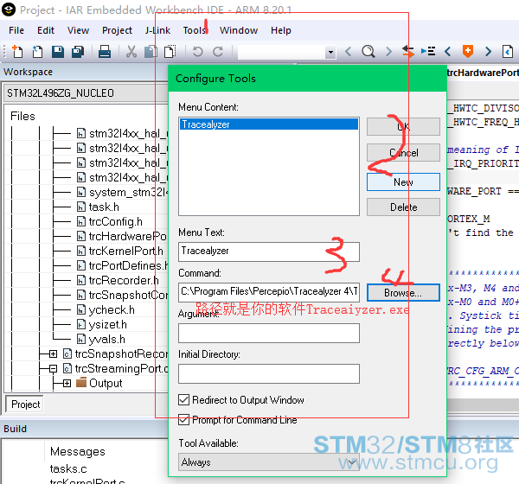Open the Tools menu
The image size is (519, 484).
coord(195,30)
